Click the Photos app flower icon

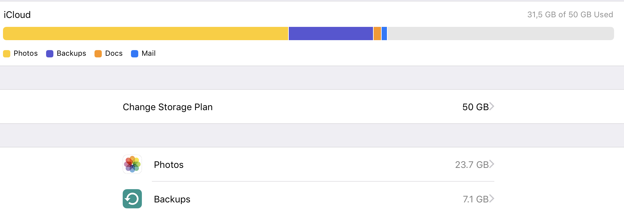click(x=132, y=164)
